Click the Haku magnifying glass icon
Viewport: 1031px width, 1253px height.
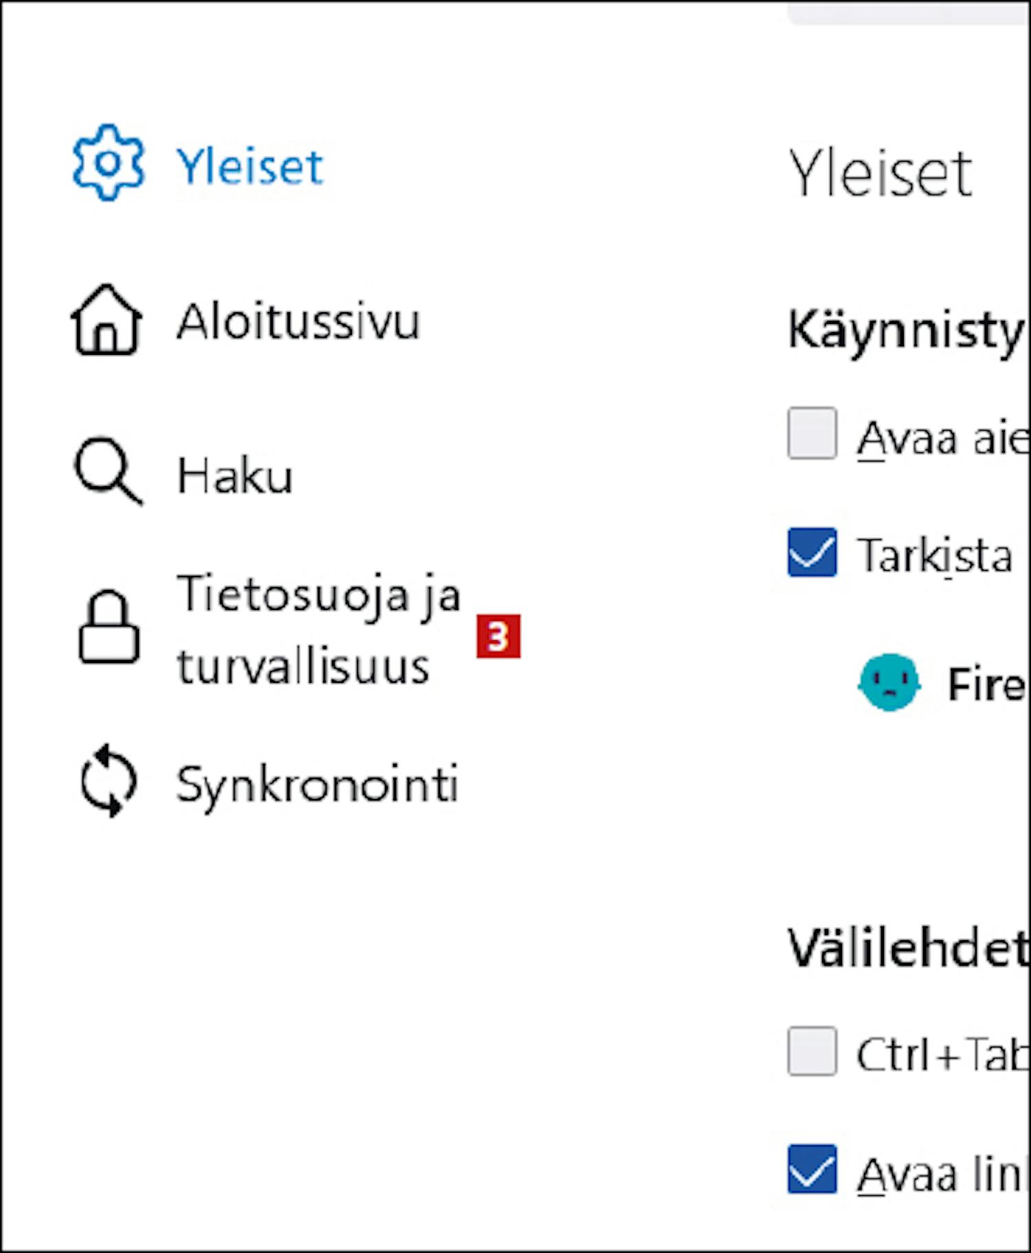click(109, 471)
